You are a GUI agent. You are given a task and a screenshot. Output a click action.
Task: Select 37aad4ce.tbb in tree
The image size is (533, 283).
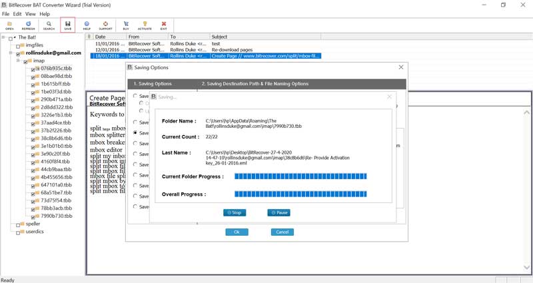(x=56, y=123)
